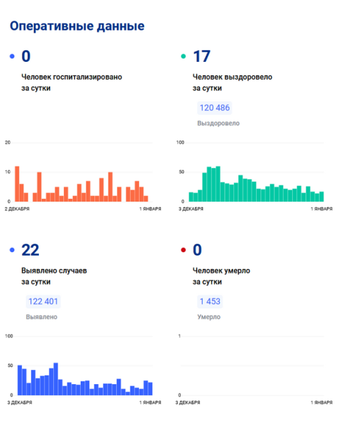Click the tallest blue bar in detected chart
The width and height of the screenshot is (339, 426).
tap(56, 379)
